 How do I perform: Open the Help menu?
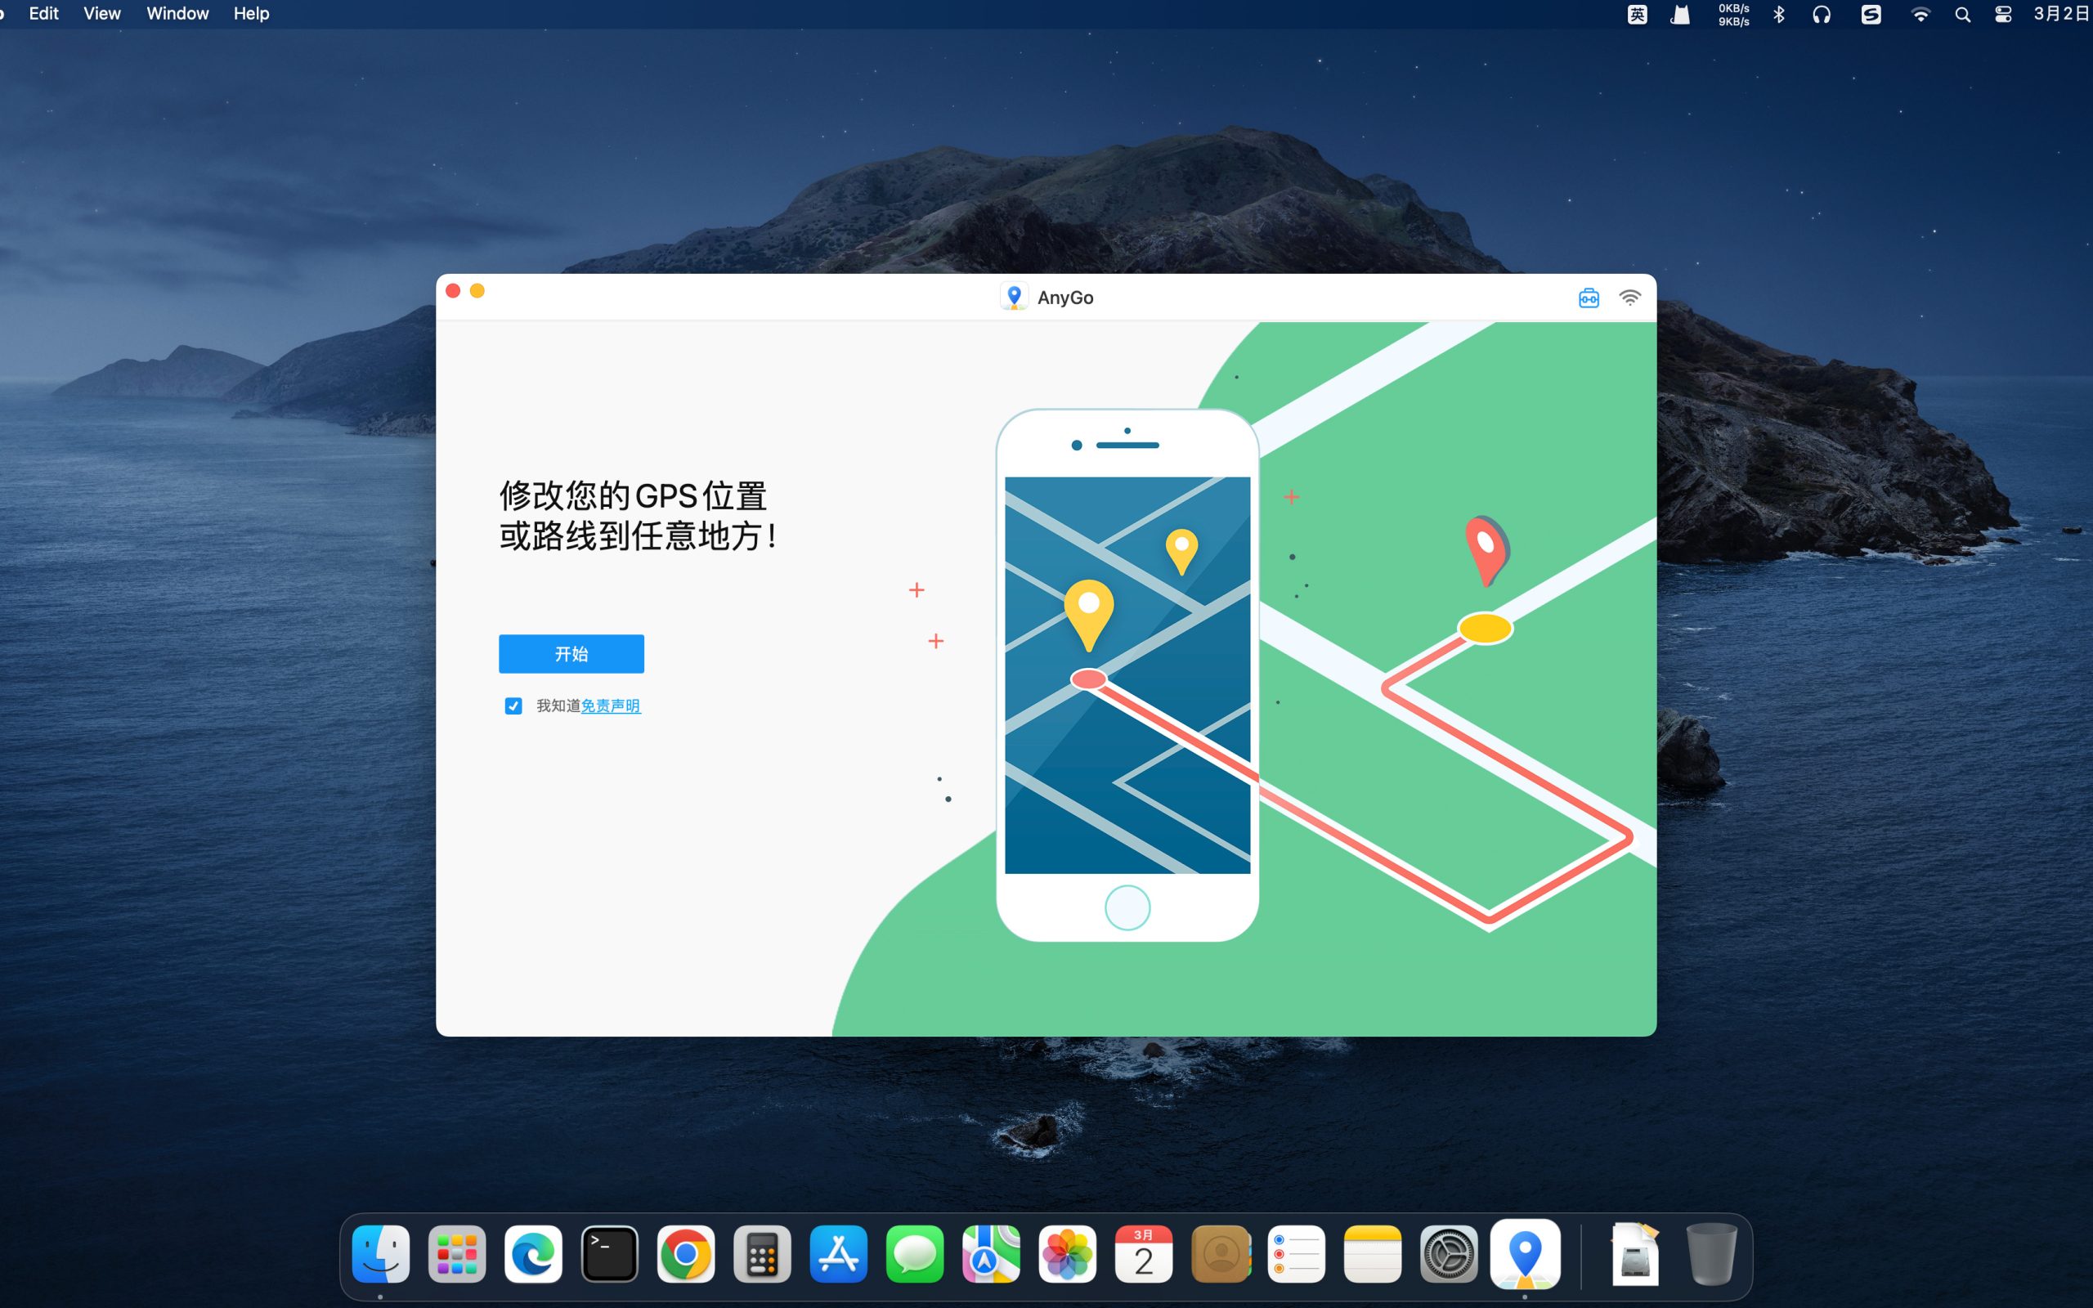point(250,13)
